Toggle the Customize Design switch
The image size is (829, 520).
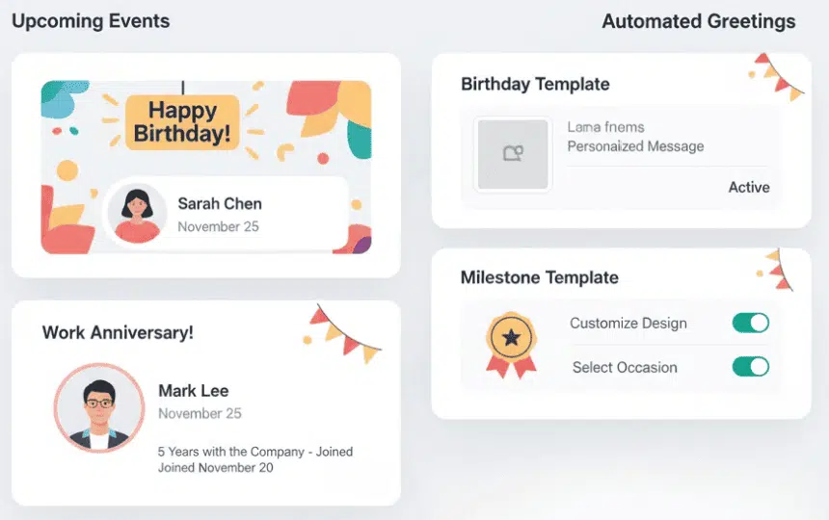[750, 323]
